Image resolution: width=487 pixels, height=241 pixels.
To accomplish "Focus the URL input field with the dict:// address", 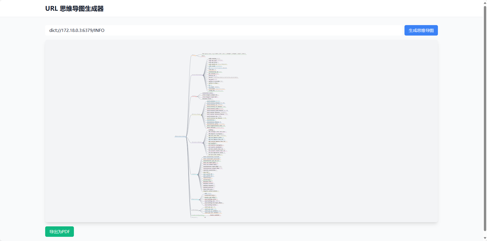I will click(x=223, y=30).
